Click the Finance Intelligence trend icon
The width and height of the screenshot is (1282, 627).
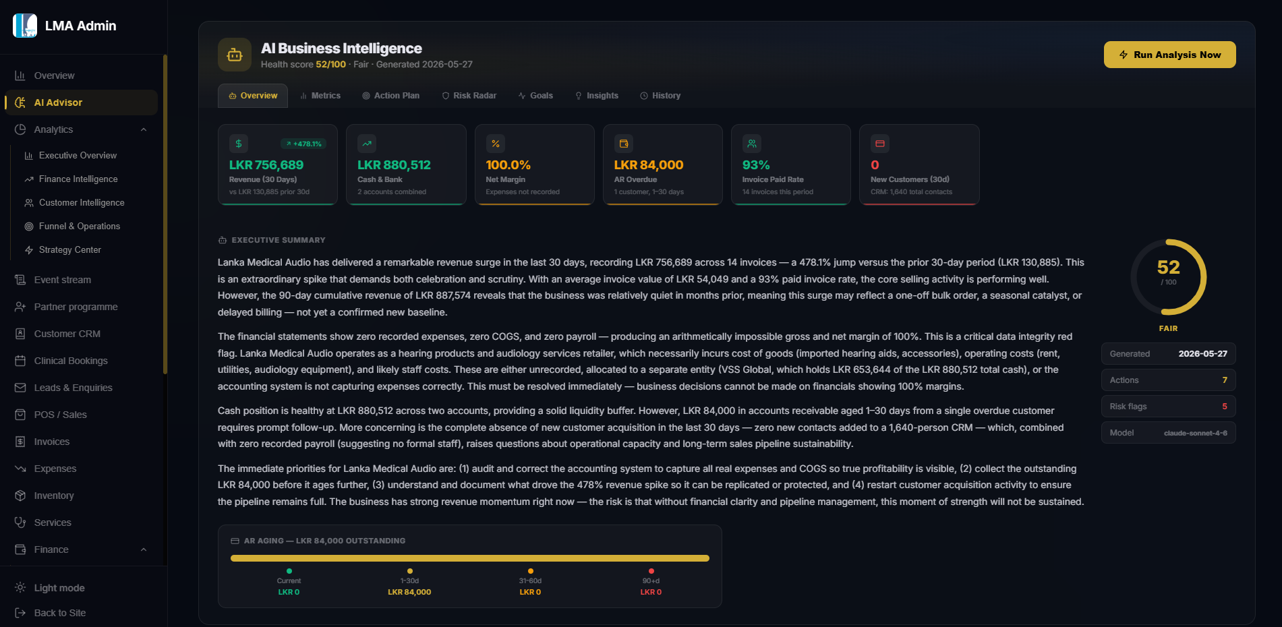29,179
